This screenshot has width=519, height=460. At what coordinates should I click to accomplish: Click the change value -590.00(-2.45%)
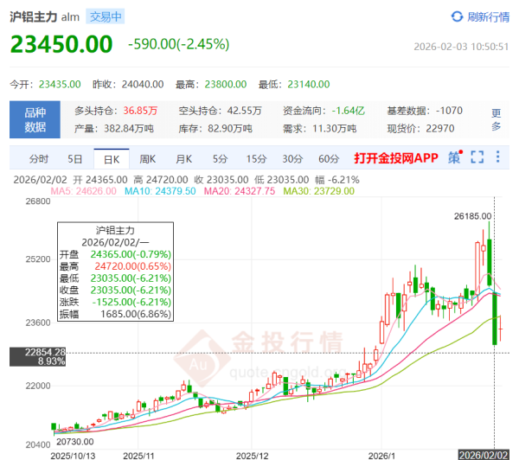pos(179,44)
